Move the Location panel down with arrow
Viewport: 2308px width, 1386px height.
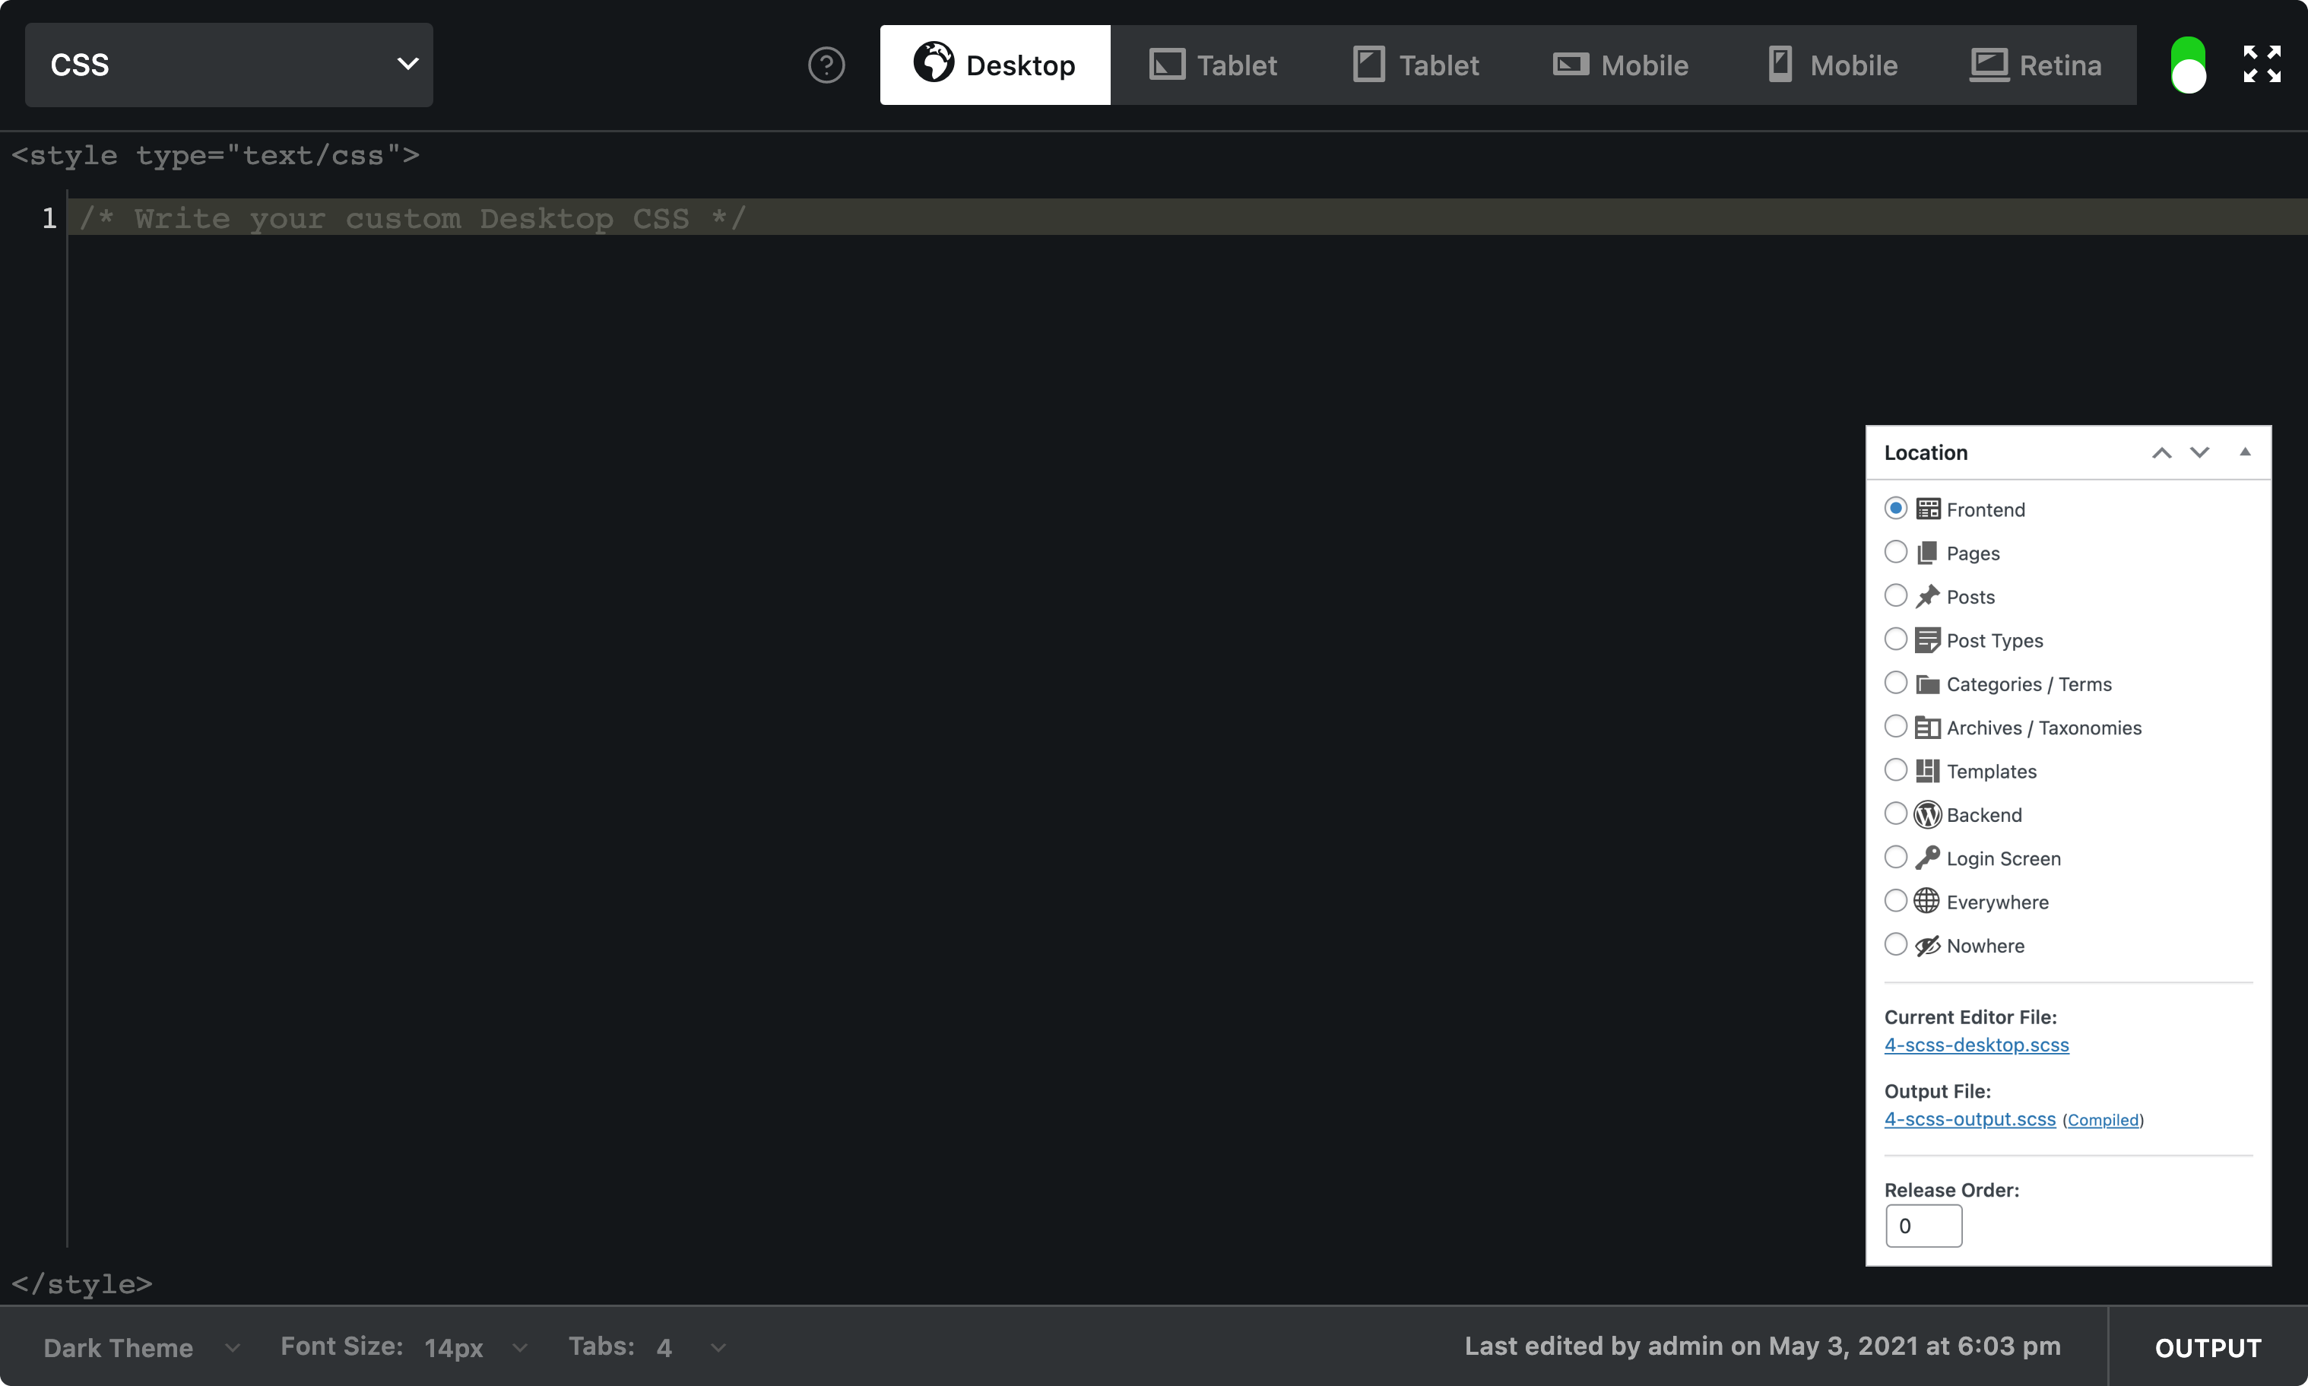pyautogui.click(x=2200, y=452)
